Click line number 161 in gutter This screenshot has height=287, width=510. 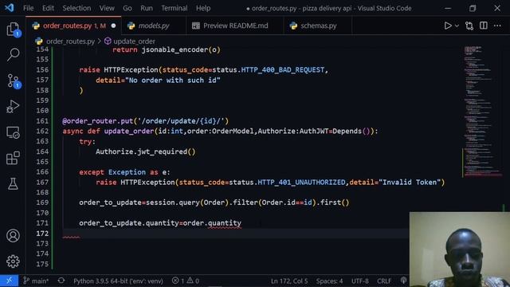pos(42,120)
